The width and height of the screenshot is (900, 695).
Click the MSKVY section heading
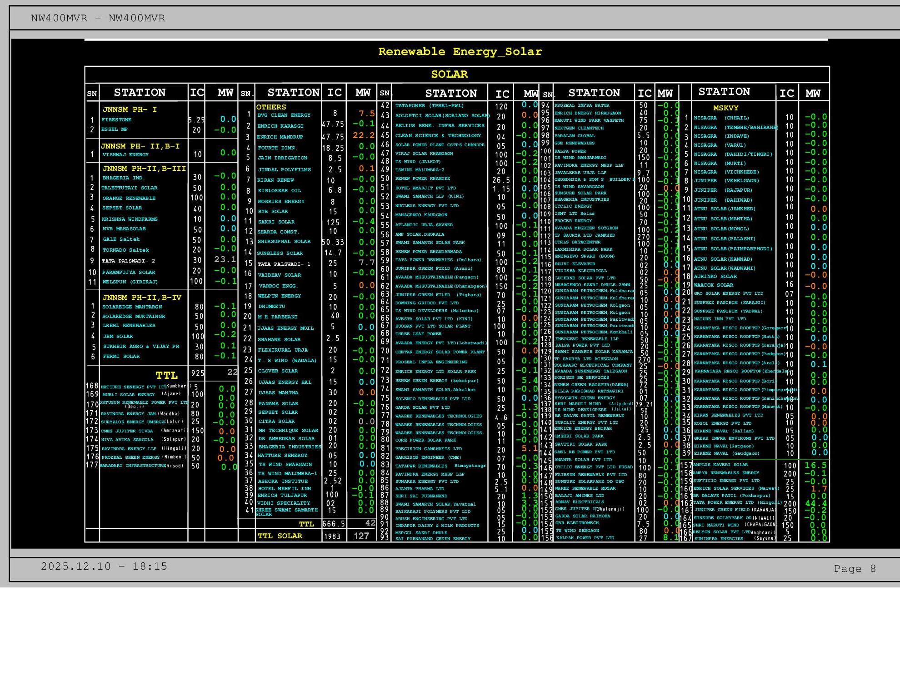click(725, 108)
